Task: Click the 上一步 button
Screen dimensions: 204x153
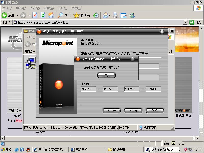Action: (x=111, y=111)
